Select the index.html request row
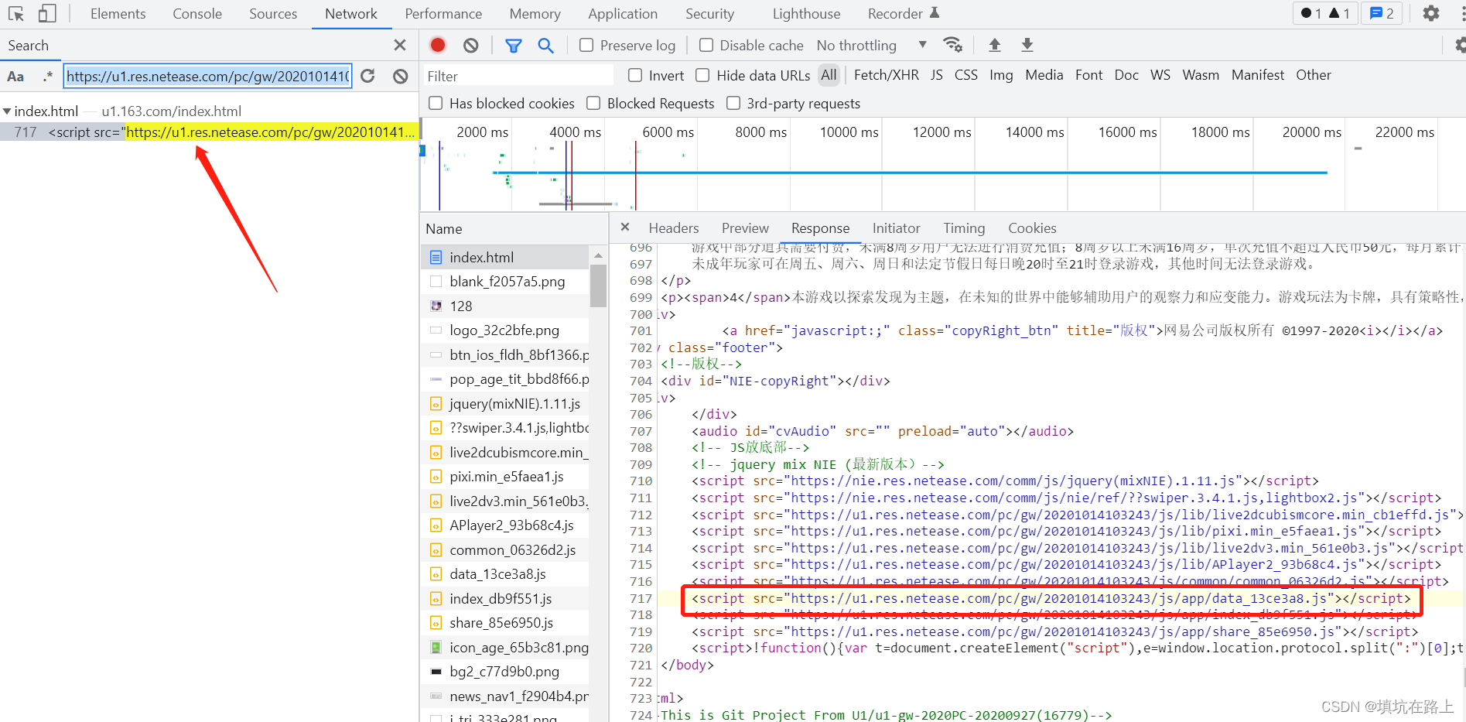 tap(504, 258)
